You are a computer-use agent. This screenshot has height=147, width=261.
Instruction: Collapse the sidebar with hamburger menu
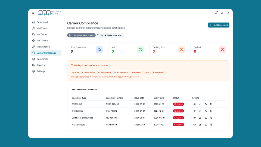click(33, 13)
